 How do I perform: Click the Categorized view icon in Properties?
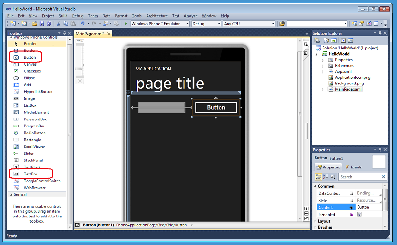(x=318, y=176)
